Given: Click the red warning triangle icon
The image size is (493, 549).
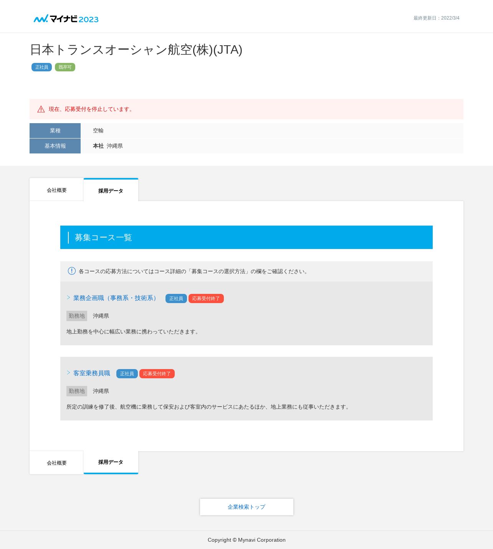Looking at the screenshot, I should click(41, 109).
